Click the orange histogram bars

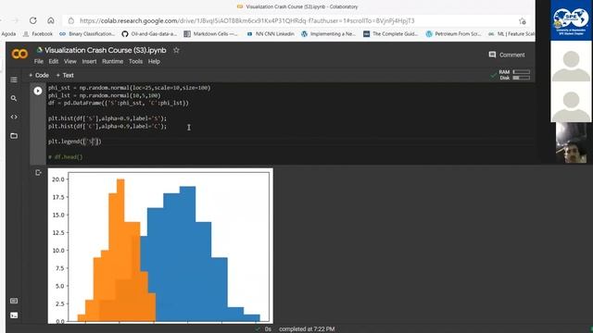[x=120, y=257]
